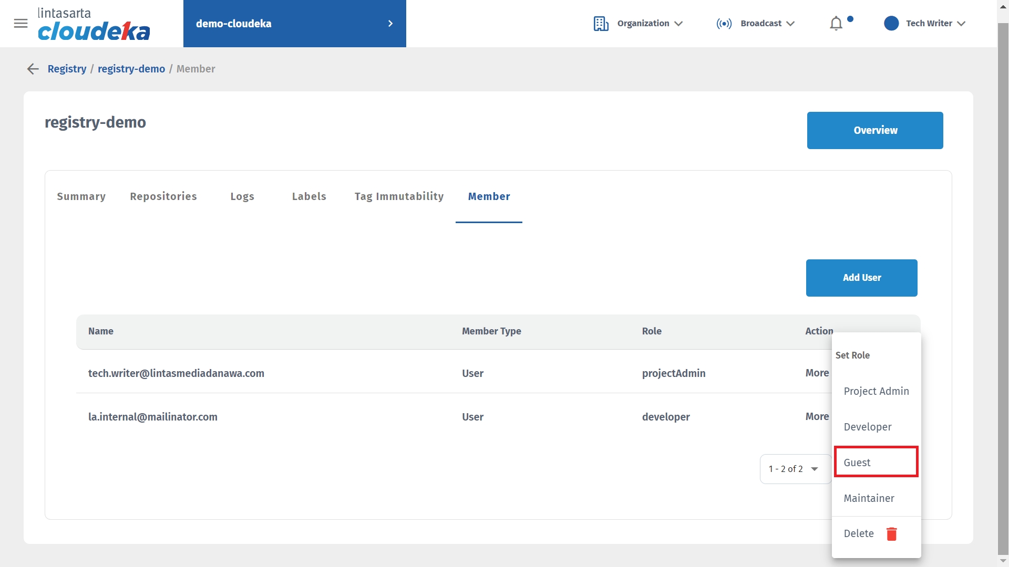Click the back arrow beside Registry breadcrumb

33,69
